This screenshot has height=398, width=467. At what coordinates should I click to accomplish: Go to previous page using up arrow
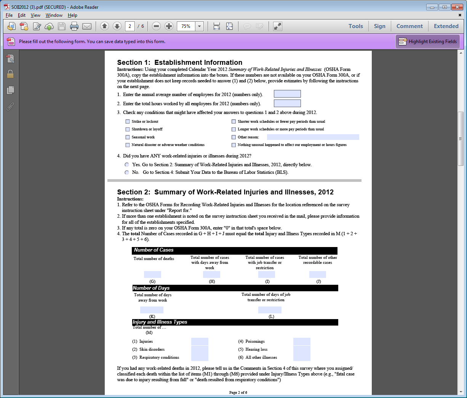[x=104, y=26]
